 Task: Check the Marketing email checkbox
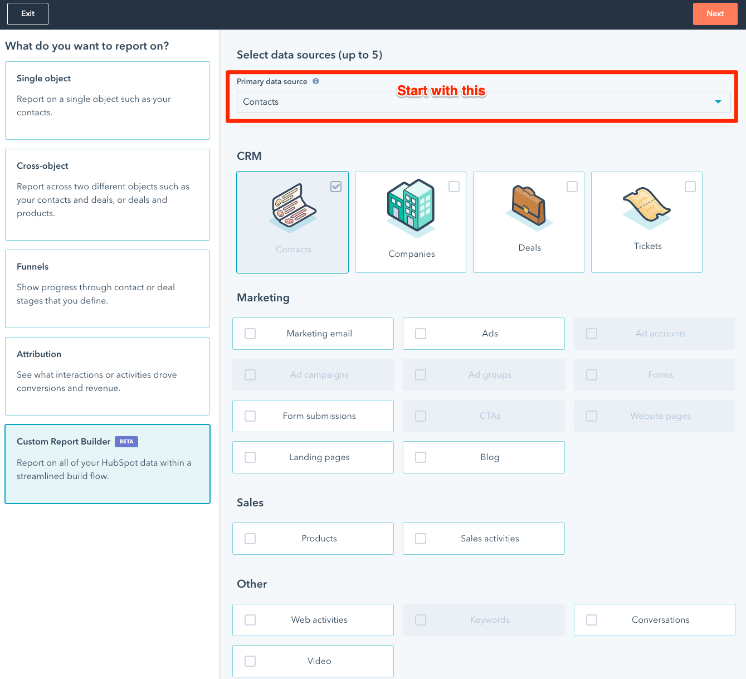coord(251,334)
